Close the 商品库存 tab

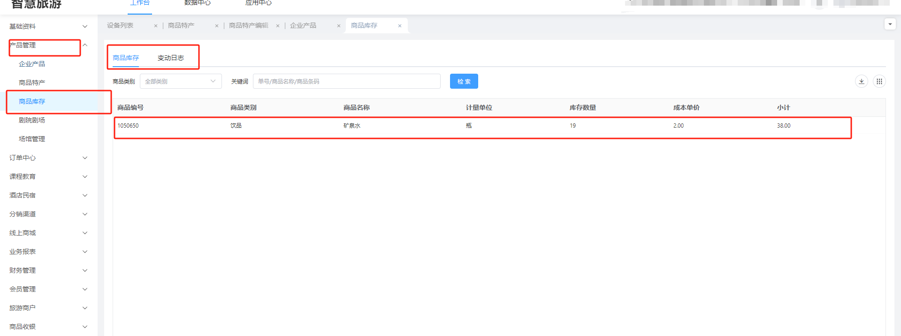400,26
